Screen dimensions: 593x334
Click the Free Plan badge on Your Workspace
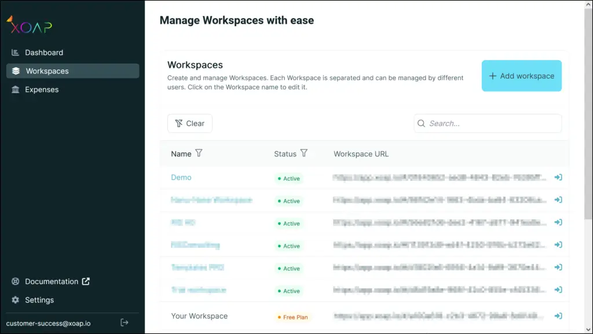tap(292, 315)
